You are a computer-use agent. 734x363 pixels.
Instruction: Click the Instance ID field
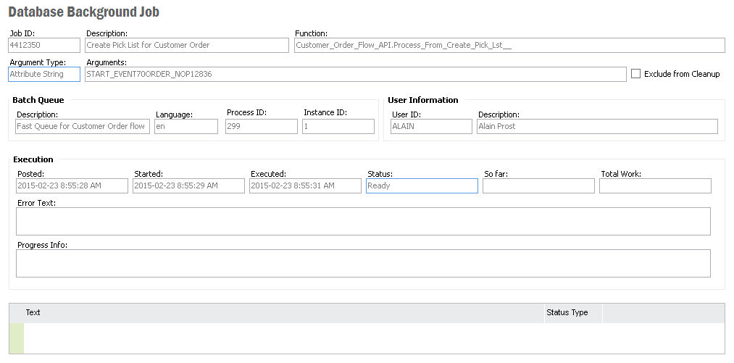pyautogui.click(x=338, y=127)
